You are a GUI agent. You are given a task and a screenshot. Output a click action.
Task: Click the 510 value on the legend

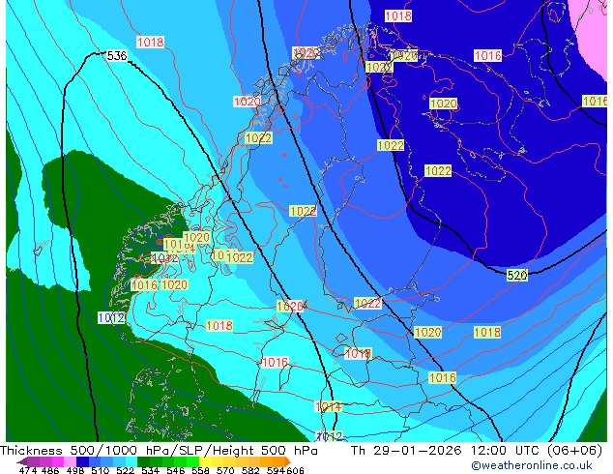pos(101,470)
